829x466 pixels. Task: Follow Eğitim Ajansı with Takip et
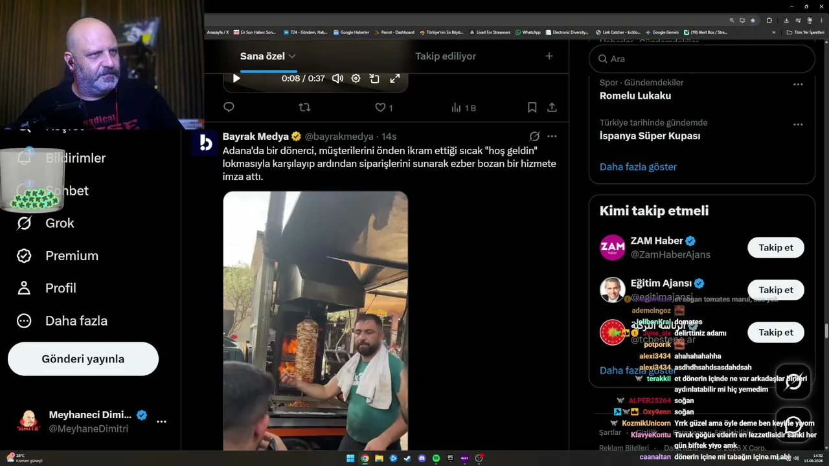coord(776,290)
